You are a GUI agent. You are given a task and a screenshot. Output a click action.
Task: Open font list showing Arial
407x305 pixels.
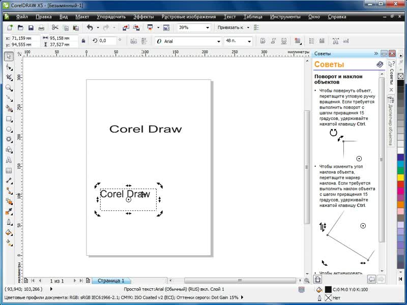219,41
